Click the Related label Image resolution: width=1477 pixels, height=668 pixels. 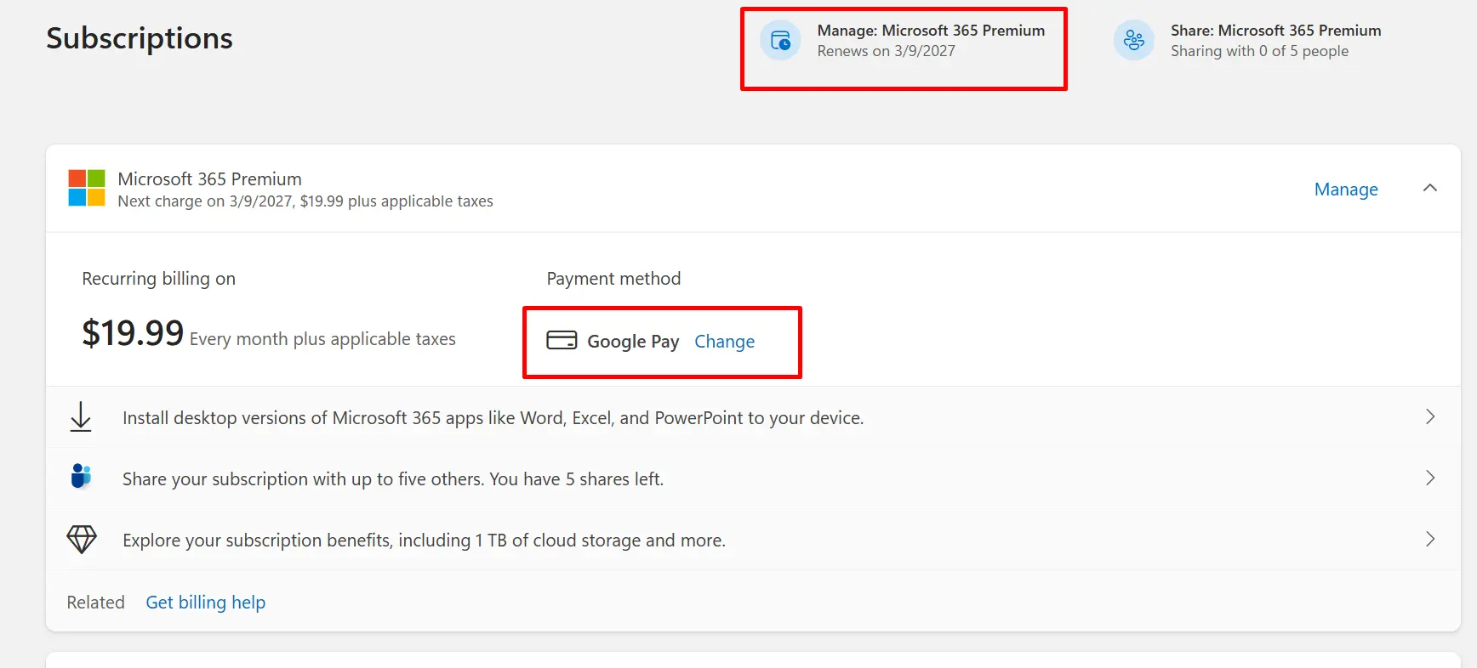(x=95, y=602)
